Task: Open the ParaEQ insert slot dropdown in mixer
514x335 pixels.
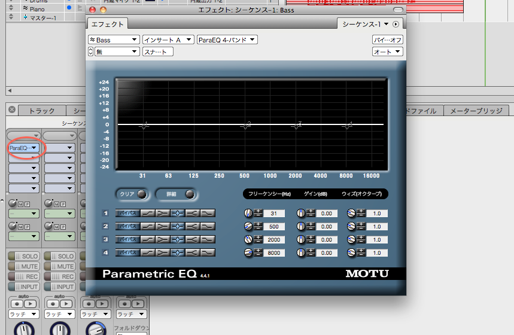Action: [23, 148]
